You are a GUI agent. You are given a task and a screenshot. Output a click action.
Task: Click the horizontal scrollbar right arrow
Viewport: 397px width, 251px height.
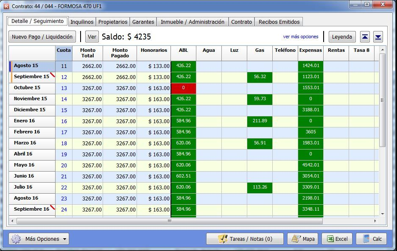(x=375, y=221)
